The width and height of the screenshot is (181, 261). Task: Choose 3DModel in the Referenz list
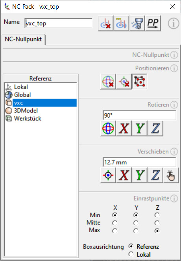pos(26,111)
